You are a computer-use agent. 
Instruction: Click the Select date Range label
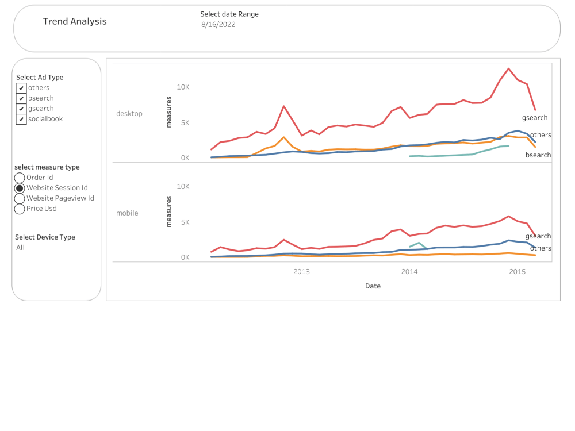pyautogui.click(x=229, y=14)
